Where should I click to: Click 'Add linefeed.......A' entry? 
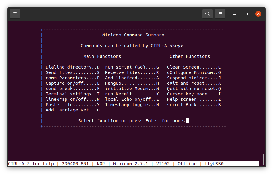click(132, 78)
